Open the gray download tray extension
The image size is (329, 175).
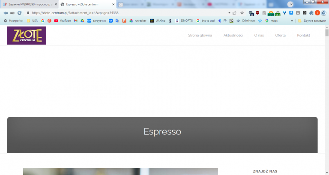coord(298,13)
